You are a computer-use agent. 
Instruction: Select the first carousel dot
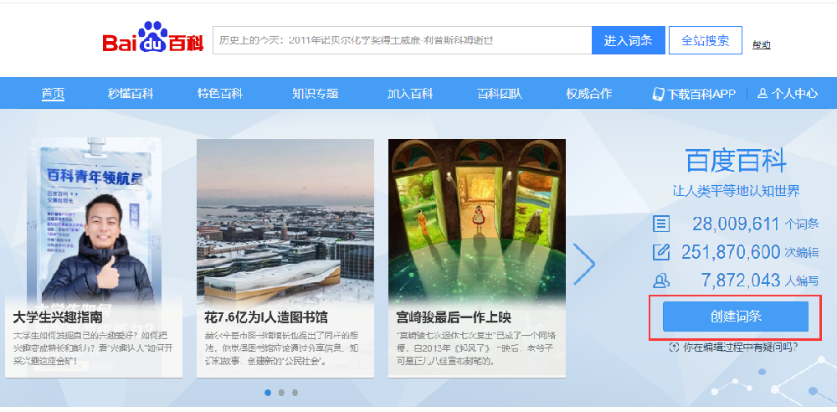268,393
